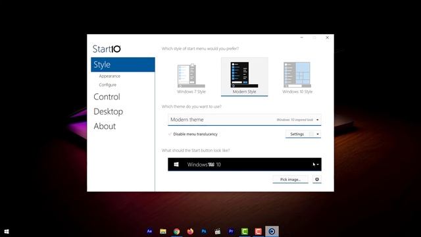Open File Explorer from the taskbar
The image size is (421, 237).
[163, 231]
